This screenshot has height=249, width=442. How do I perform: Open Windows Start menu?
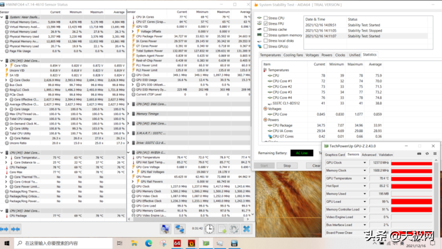click(7, 243)
